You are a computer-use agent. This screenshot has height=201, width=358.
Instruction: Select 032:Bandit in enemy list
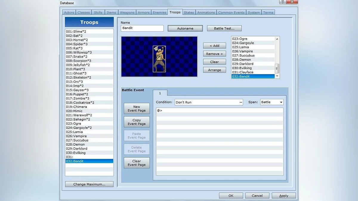coord(253,76)
